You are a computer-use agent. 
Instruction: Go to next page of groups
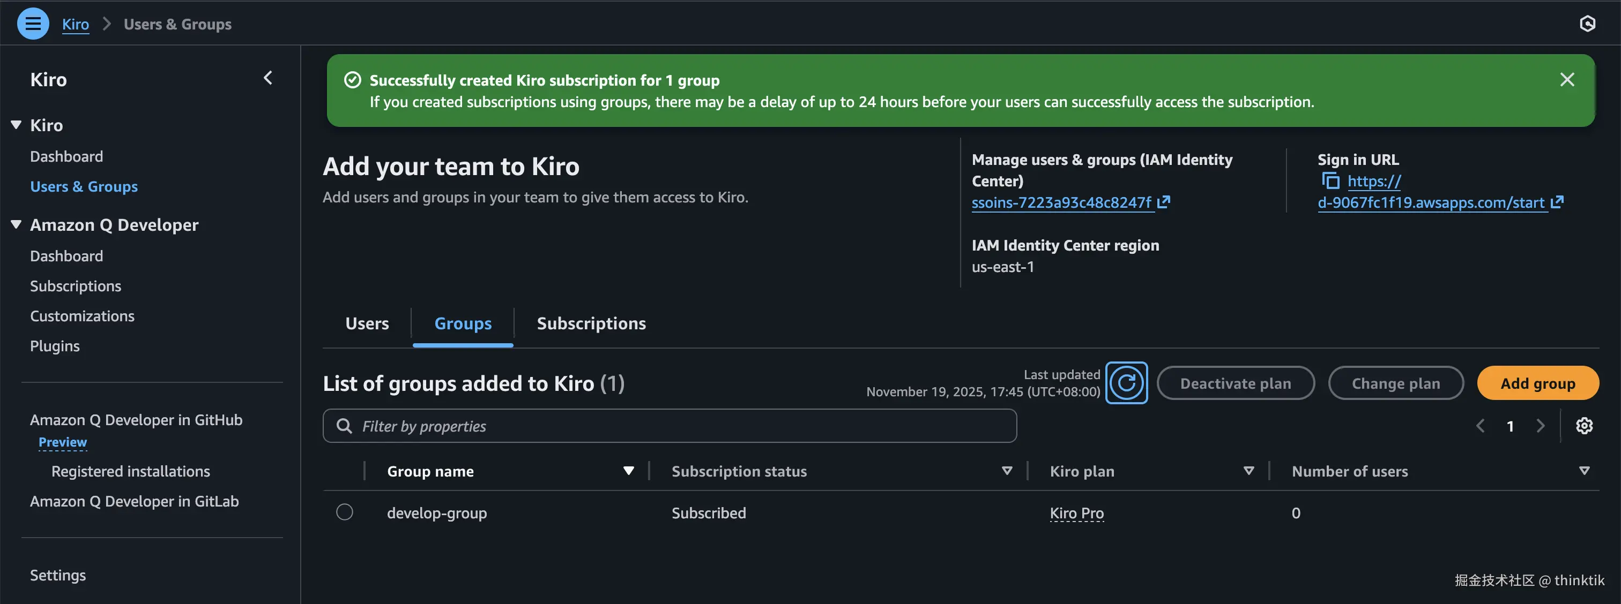[1540, 426]
